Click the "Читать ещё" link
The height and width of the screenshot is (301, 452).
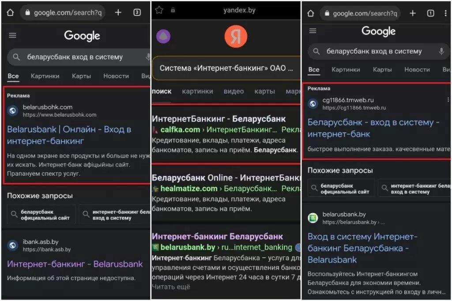[171, 287]
